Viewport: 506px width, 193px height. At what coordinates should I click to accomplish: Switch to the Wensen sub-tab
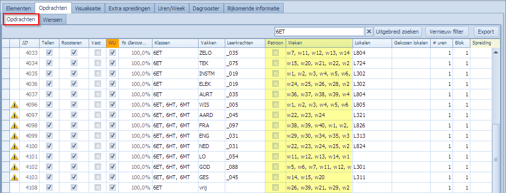[52, 19]
